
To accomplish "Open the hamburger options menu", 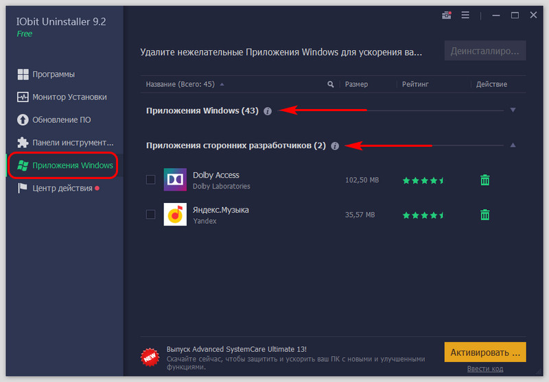I will [465, 15].
